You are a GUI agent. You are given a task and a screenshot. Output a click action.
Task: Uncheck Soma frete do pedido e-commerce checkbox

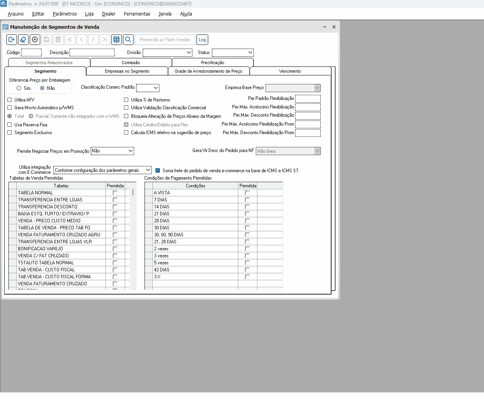coord(157,170)
